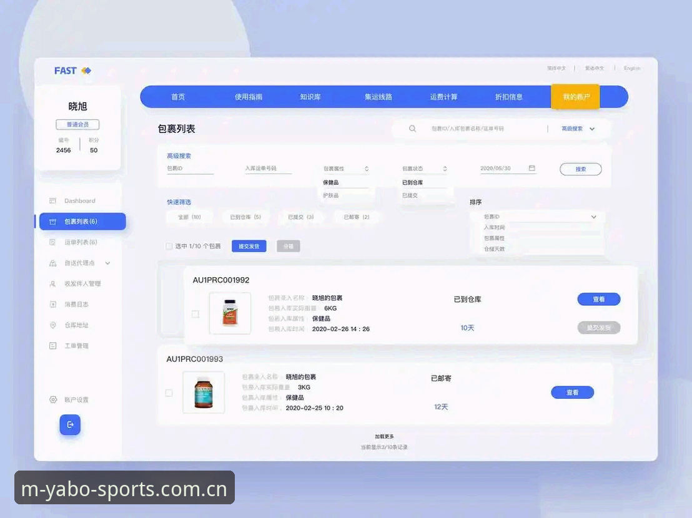Open the 运费计算 nav tab

[x=443, y=97]
